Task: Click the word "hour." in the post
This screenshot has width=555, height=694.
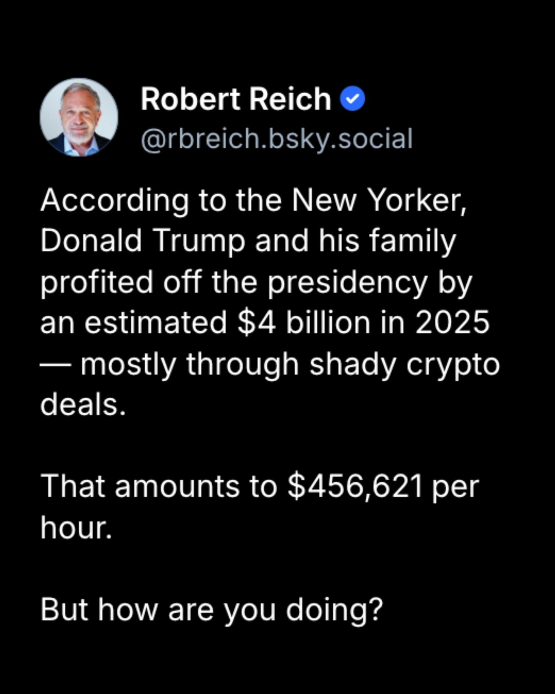Action: 76,527
